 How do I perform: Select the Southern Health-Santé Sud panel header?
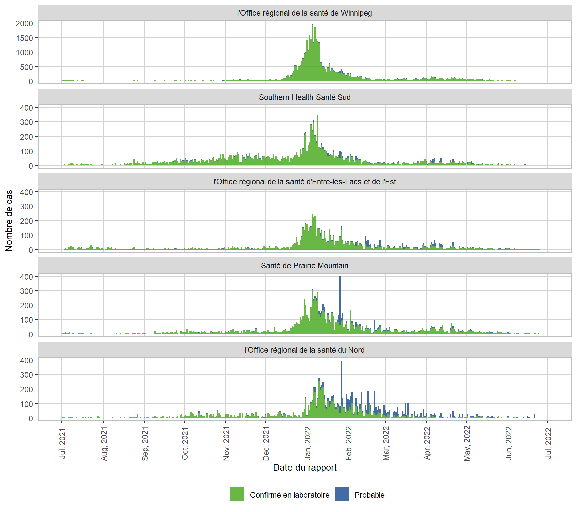click(x=305, y=97)
